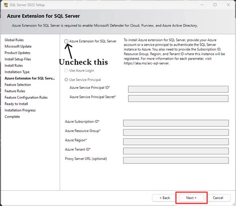Click the Azure Resource Group* label

(83, 131)
